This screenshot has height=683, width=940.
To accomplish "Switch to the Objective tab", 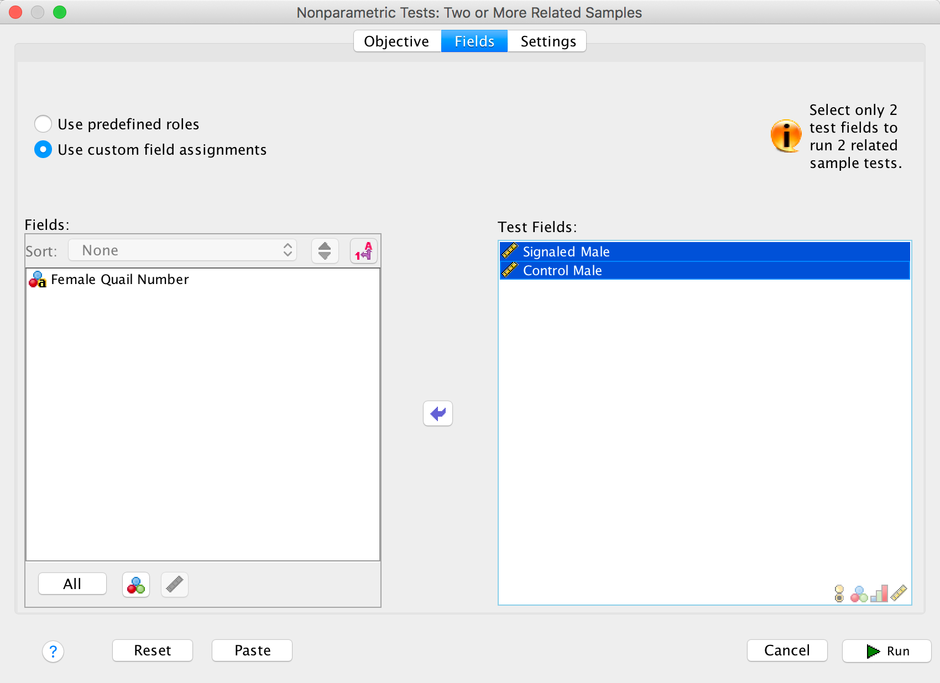I will coord(396,41).
